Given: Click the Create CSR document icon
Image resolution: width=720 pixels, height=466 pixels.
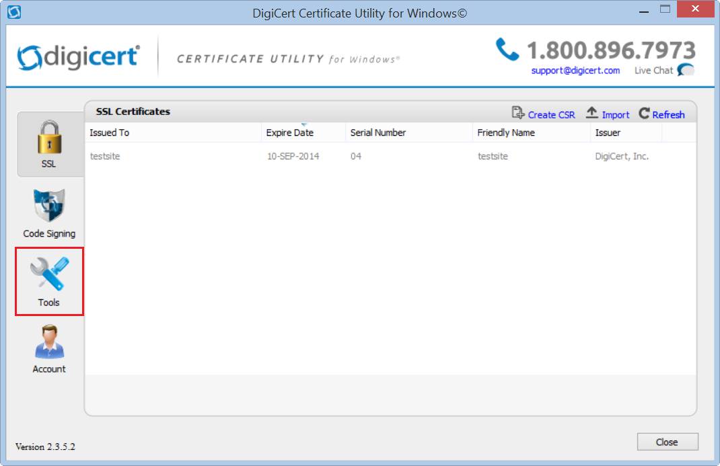Looking at the screenshot, I should [x=517, y=114].
